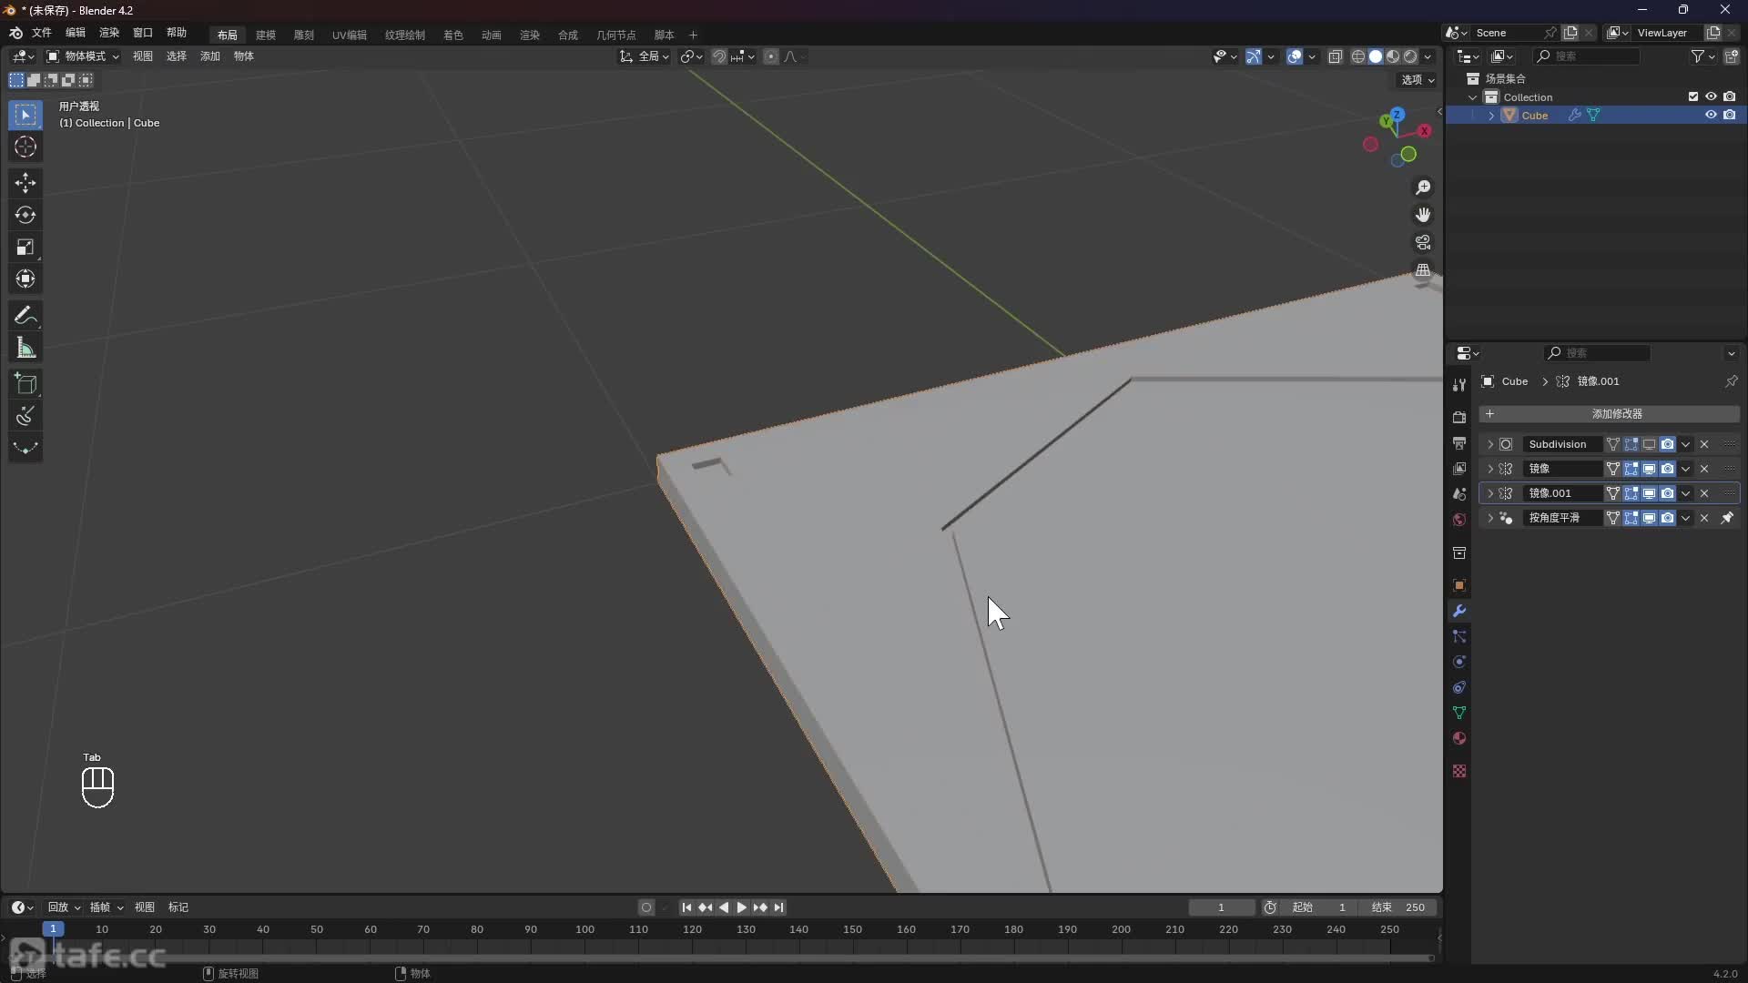Collapse Collection in outliner
Viewport: 1748px width, 983px height.
point(1473,97)
